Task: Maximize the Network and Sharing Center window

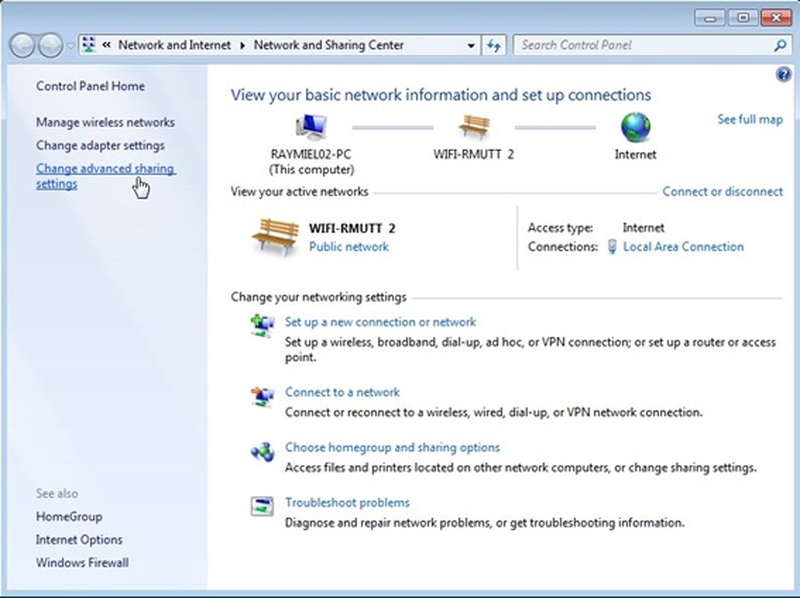Action: (743, 18)
